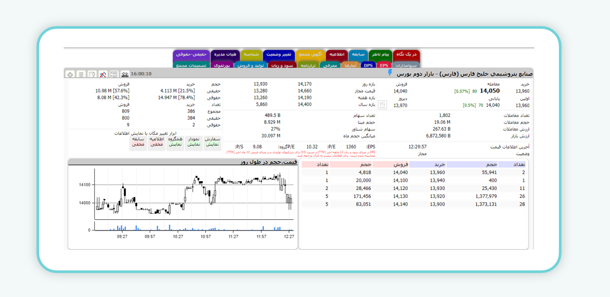The image size is (610, 297).
Task: Open the در یک نگاه tab
Action: (x=406, y=54)
